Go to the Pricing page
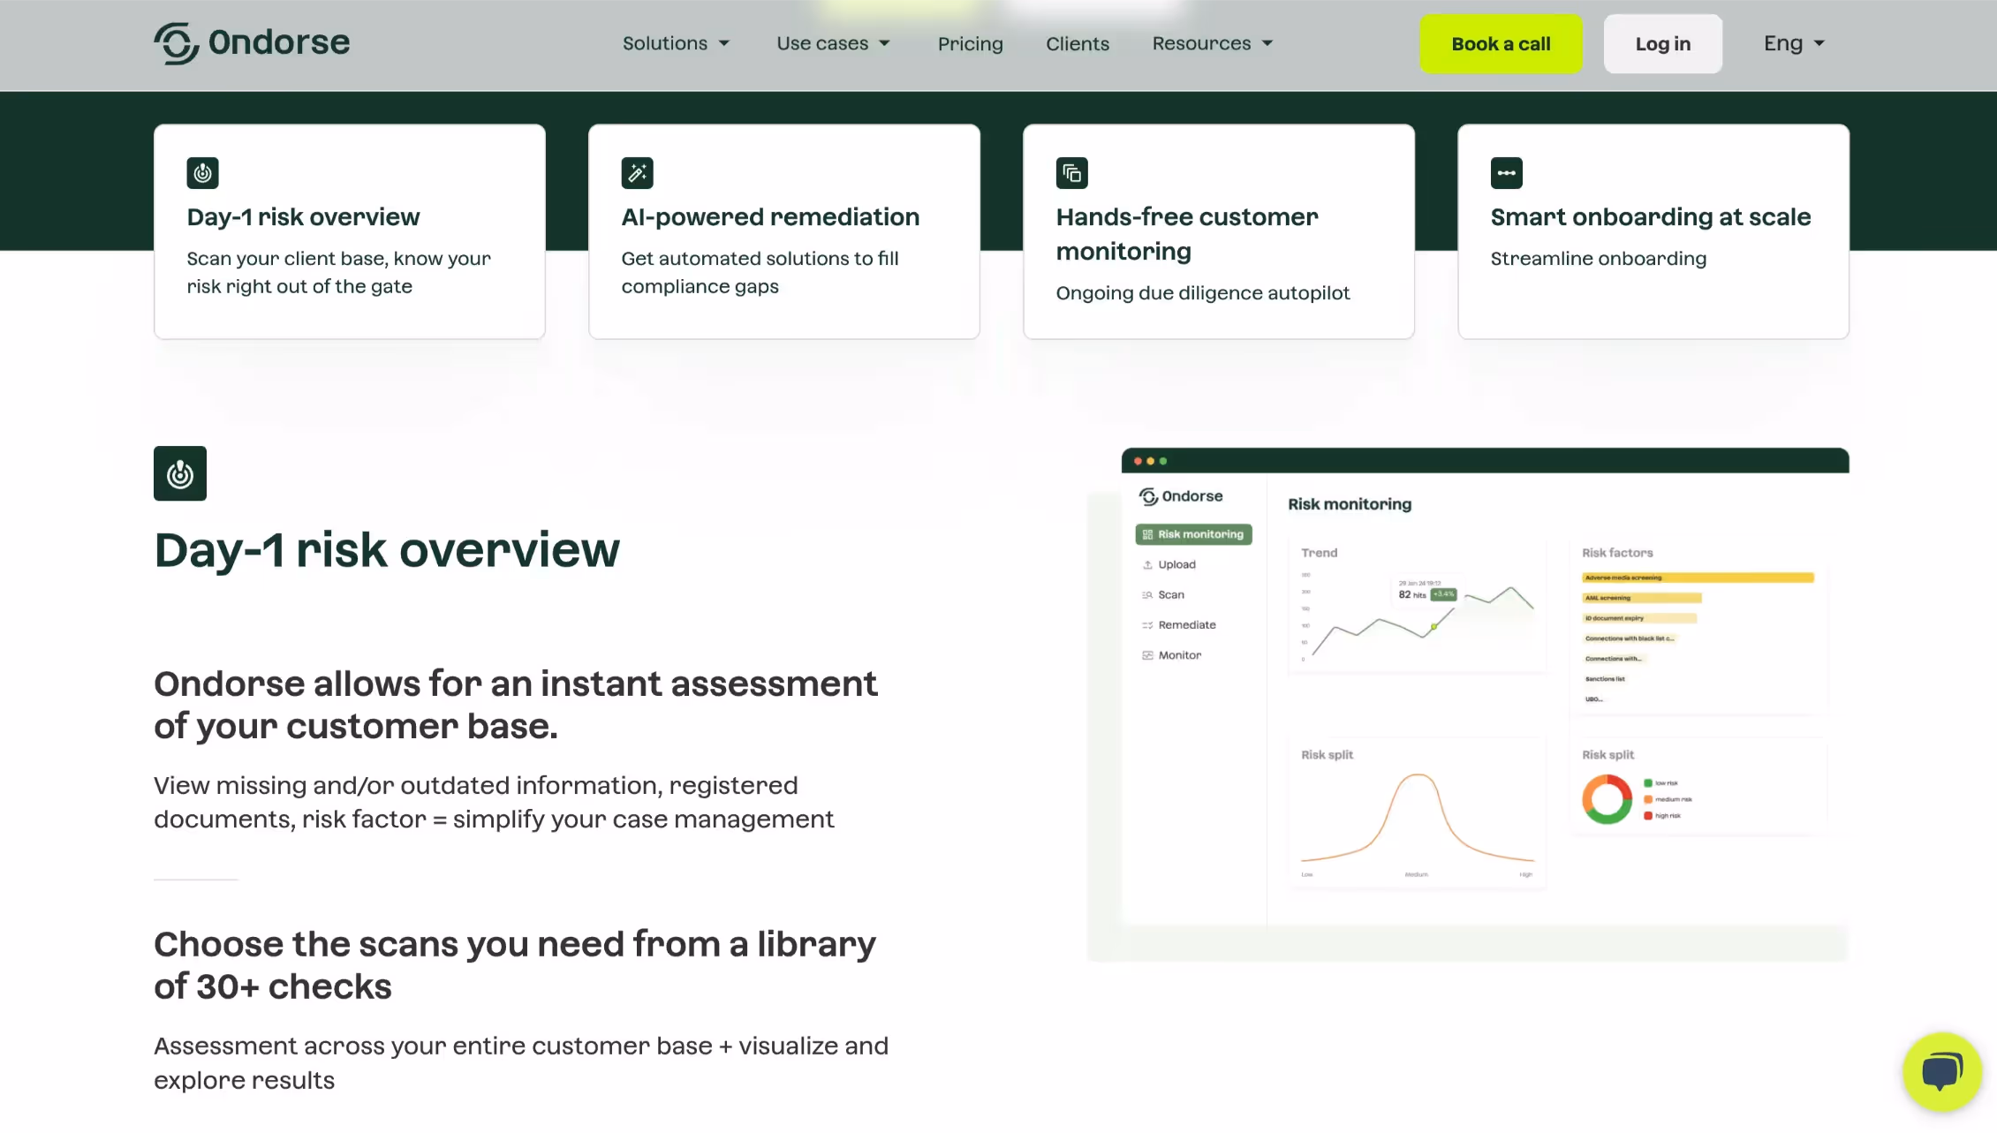The height and width of the screenshot is (1133, 1997). tap(970, 44)
